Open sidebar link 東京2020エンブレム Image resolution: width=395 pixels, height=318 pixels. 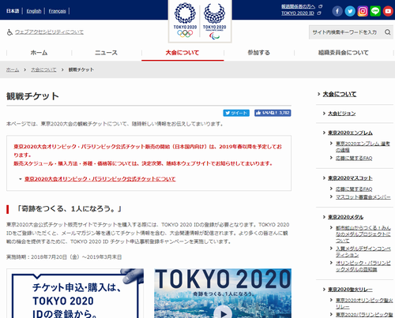(x=350, y=133)
